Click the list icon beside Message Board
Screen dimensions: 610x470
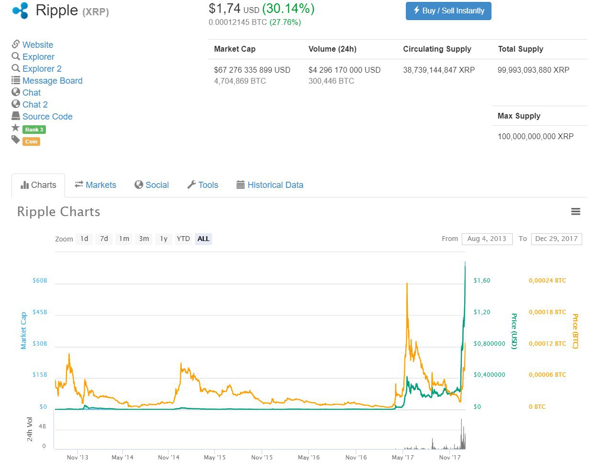tap(16, 80)
